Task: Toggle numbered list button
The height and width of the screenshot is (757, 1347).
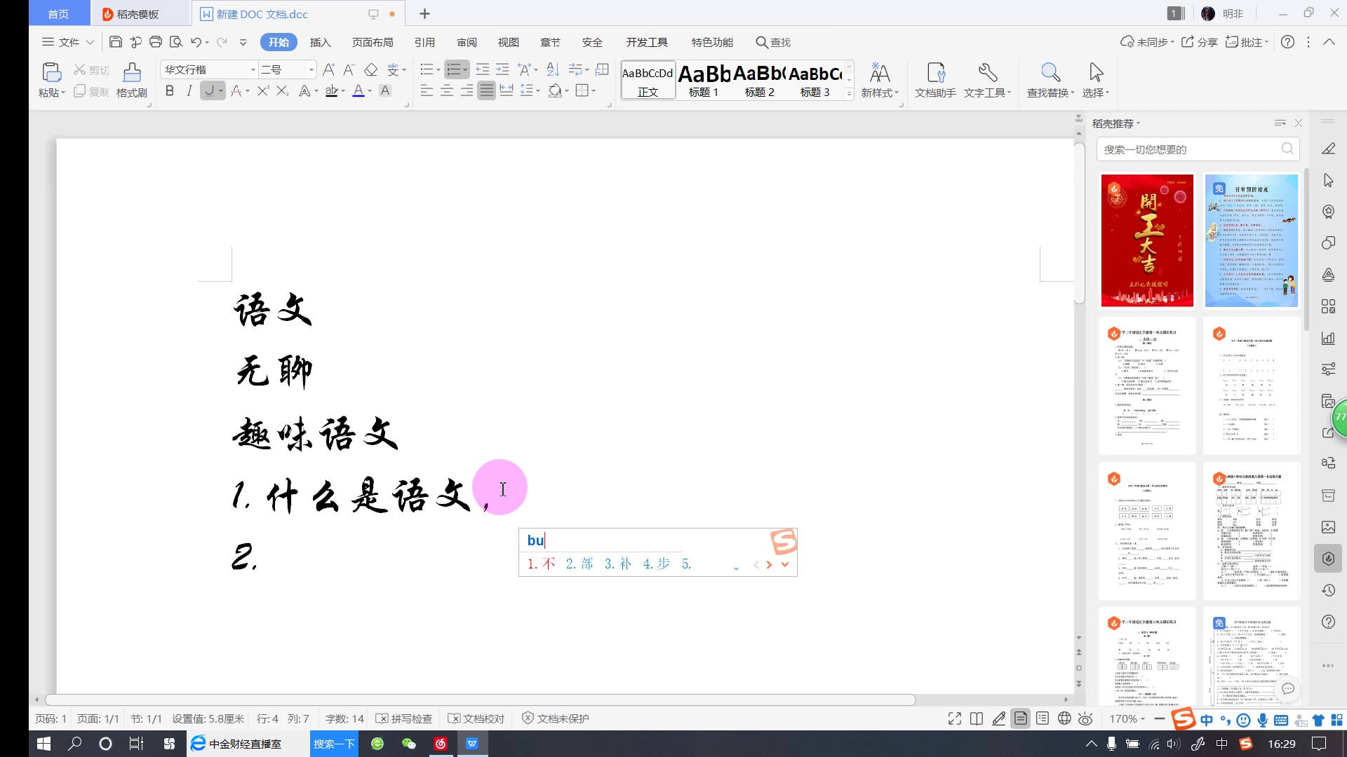Action: pyautogui.click(x=454, y=69)
